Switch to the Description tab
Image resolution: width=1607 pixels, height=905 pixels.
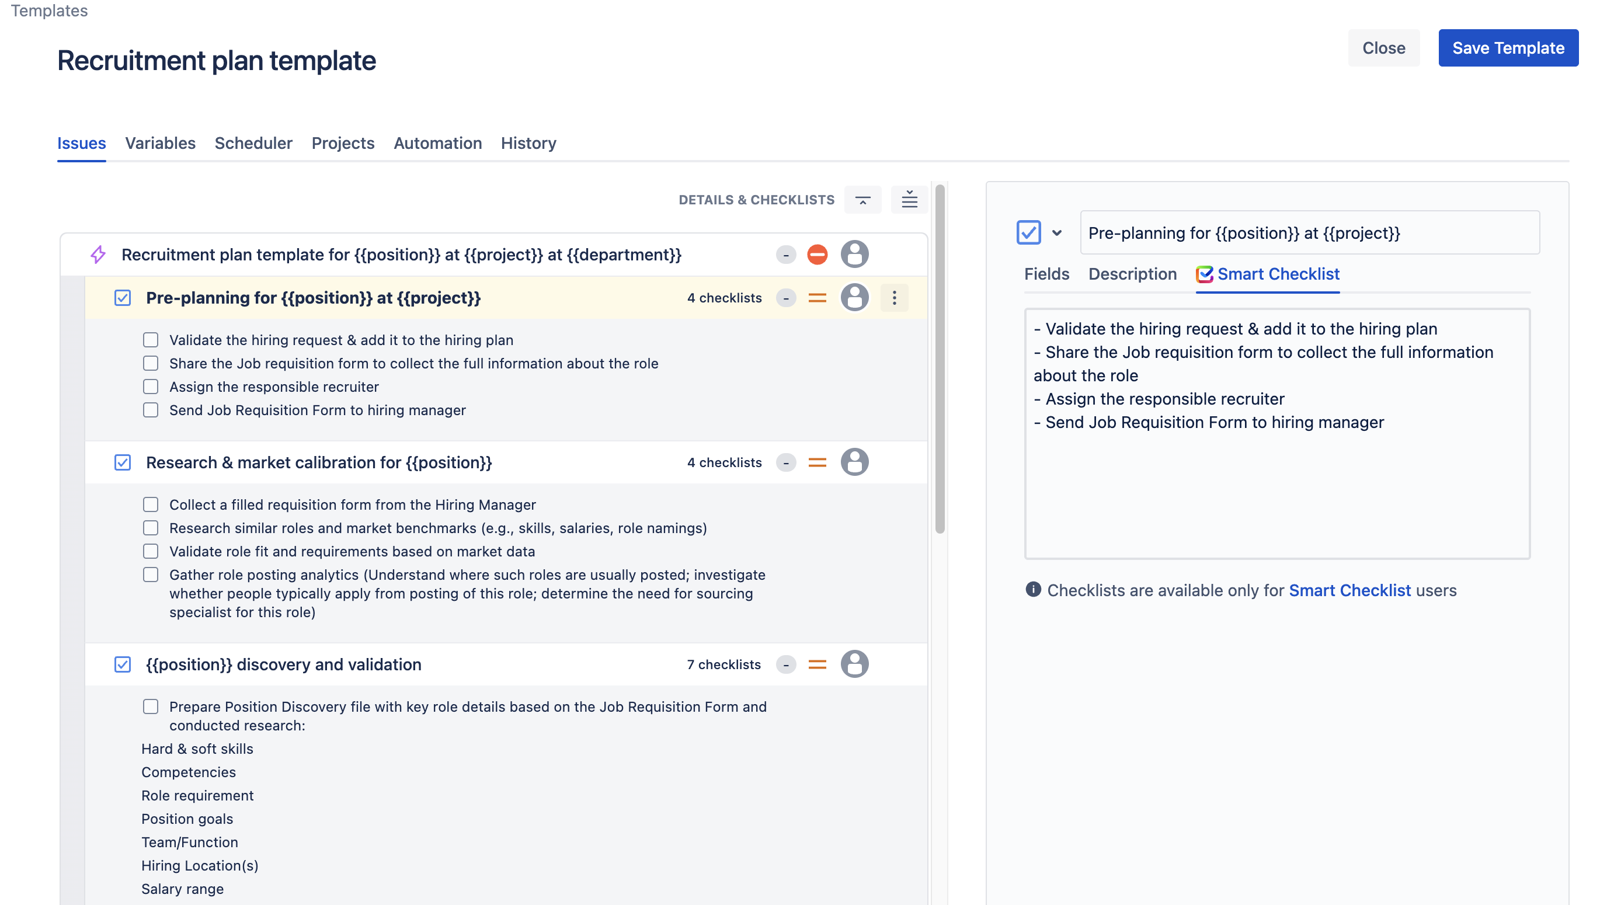pos(1133,274)
